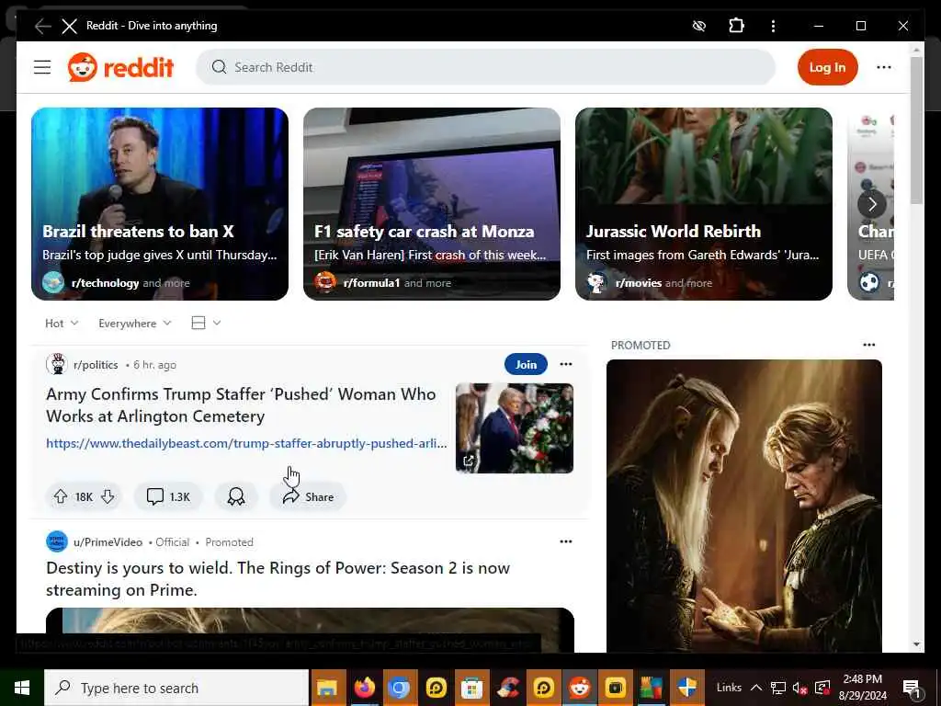Open the Windows Start menu
This screenshot has width=941, height=706.
[22, 688]
